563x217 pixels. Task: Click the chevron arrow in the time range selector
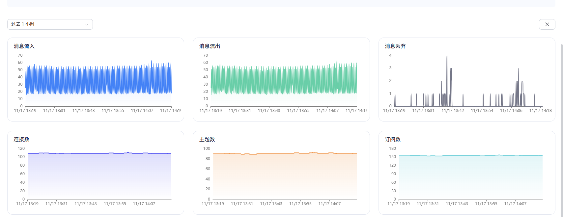coord(87,24)
